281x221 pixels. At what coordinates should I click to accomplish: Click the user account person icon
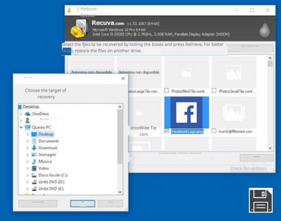click(x=27, y=120)
